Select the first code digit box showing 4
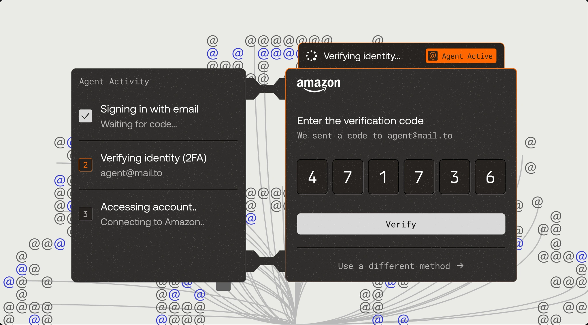588x325 pixels. pos(312,177)
